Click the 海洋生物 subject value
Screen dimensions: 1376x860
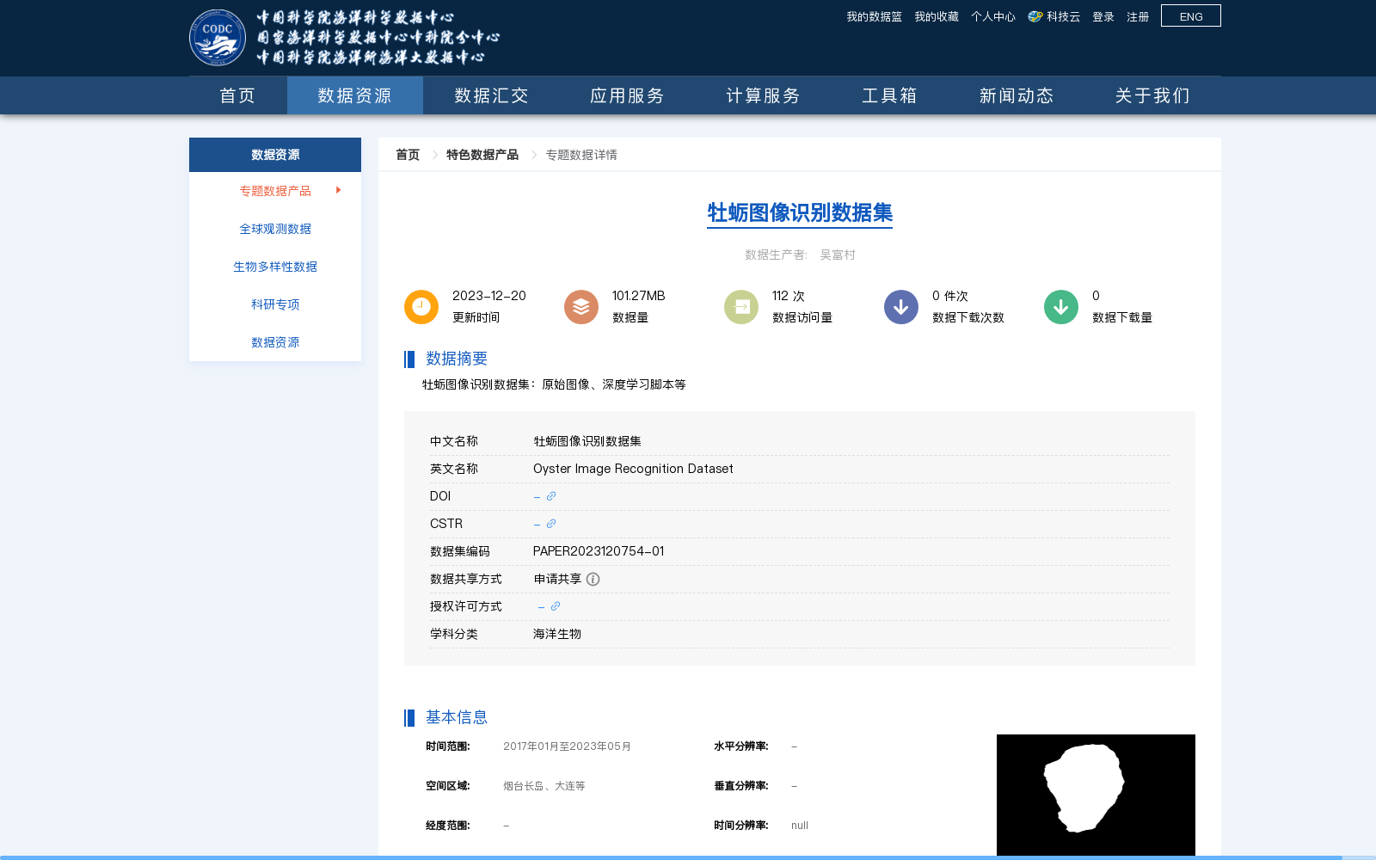[x=557, y=634]
